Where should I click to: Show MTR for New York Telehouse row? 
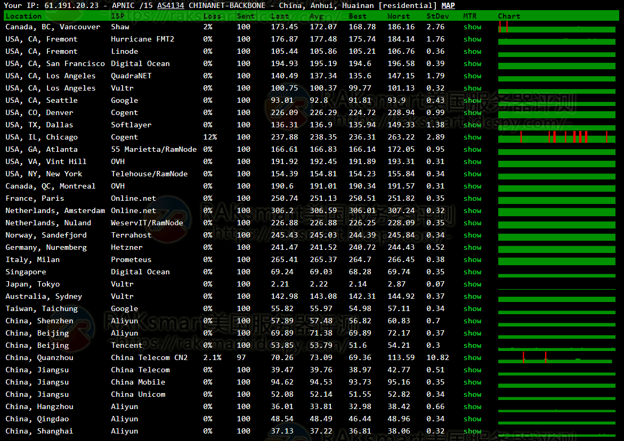(472, 174)
